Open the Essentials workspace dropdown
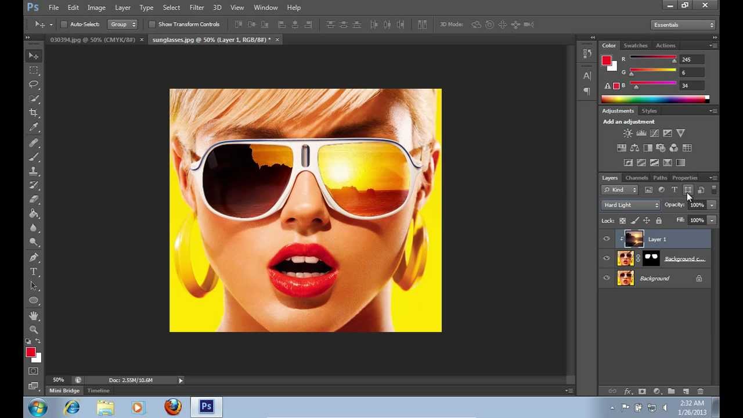 click(683, 25)
